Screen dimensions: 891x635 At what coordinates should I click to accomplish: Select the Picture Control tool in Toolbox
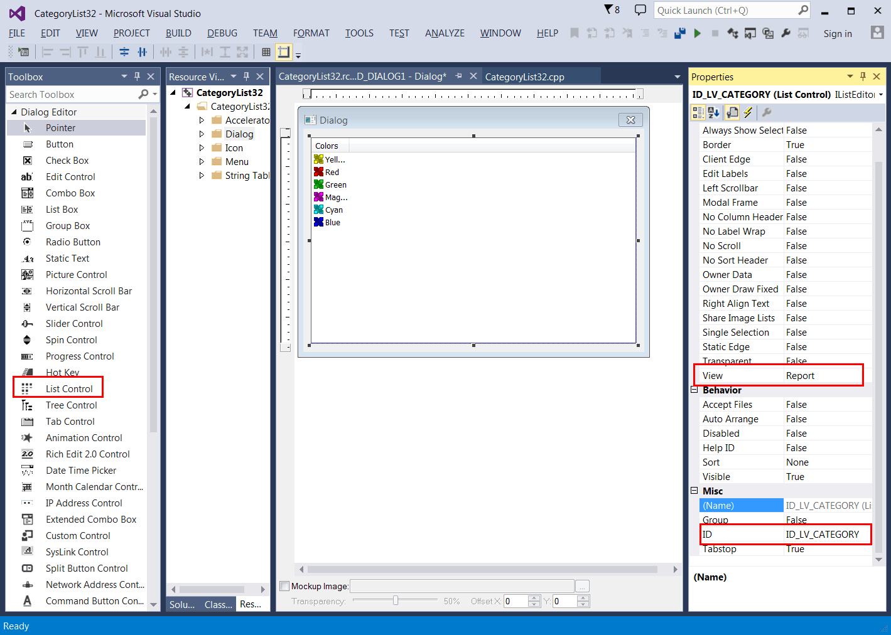click(x=76, y=275)
